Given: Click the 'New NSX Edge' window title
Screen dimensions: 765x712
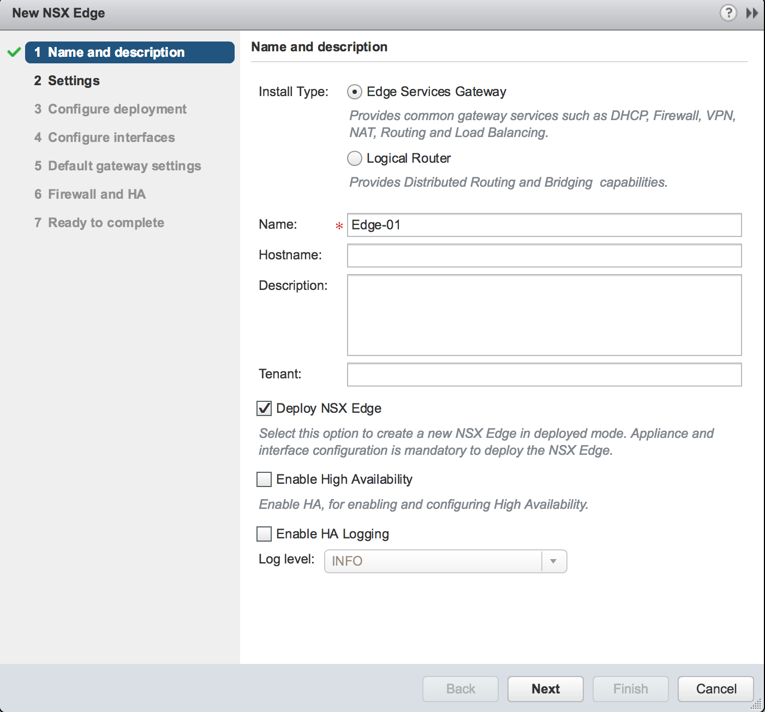Looking at the screenshot, I should tap(58, 13).
